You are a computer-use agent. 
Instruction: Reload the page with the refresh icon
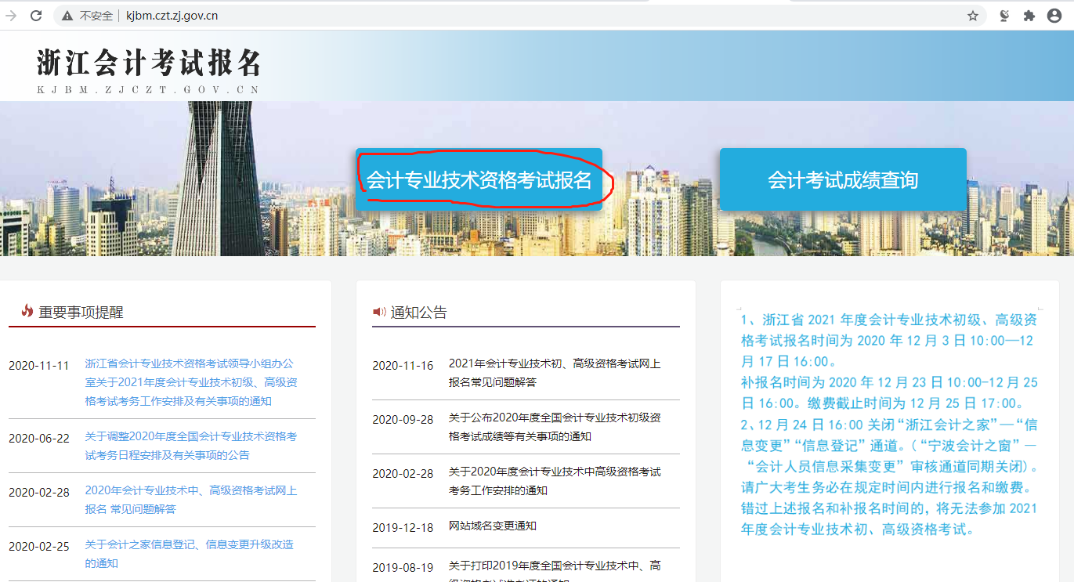(36, 16)
